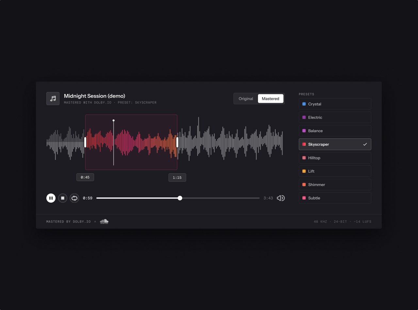The height and width of the screenshot is (310, 418).
Task: Click the 1:15 region end label
Action: 177,178
